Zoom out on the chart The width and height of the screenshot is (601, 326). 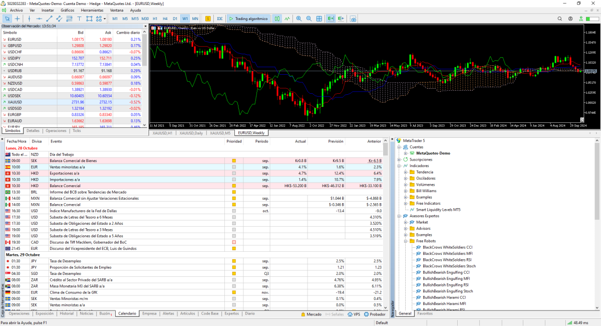(309, 19)
